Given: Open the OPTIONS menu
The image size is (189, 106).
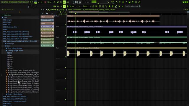Looking at the screenshot, I should click(x=20, y=2).
